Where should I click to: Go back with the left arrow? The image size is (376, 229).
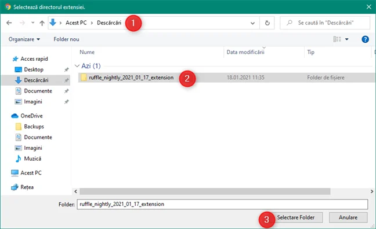point(9,23)
